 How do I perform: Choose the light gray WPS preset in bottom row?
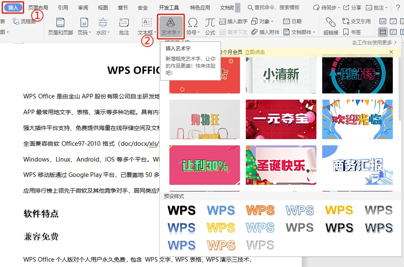(260, 245)
